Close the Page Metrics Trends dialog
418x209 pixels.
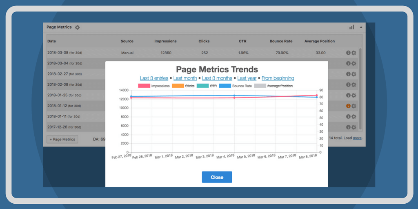pyautogui.click(x=217, y=177)
